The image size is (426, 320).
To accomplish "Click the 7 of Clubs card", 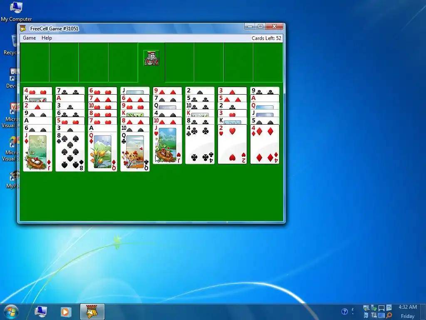I will pyautogui.click(x=70, y=90).
